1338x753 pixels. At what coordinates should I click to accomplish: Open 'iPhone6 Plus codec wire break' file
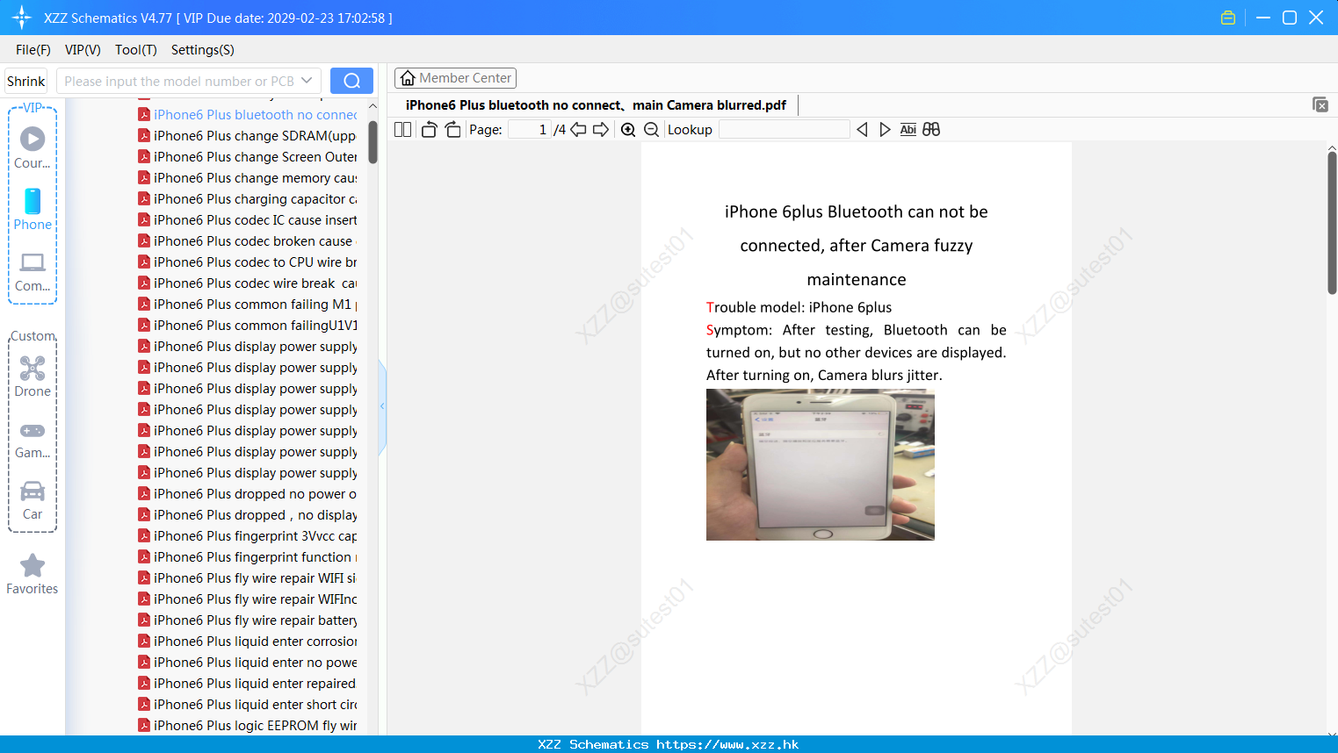pyautogui.click(x=248, y=283)
